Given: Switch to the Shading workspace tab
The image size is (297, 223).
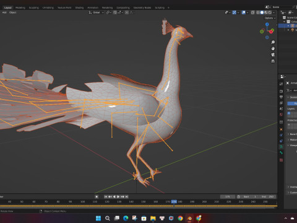Looking at the screenshot, I should point(79,7).
